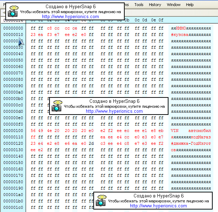This screenshot has width=218, height=212.
Task: Follow the hyperionics.com link in the middle watermark
Action: [x=114, y=111]
